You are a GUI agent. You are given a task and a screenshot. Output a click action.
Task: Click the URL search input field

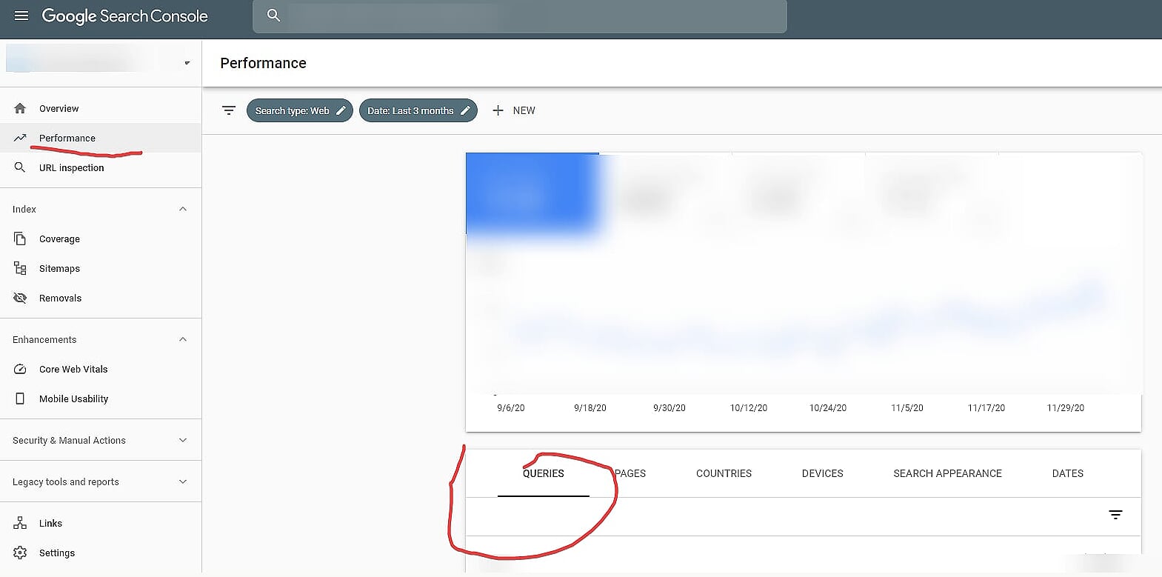520,16
